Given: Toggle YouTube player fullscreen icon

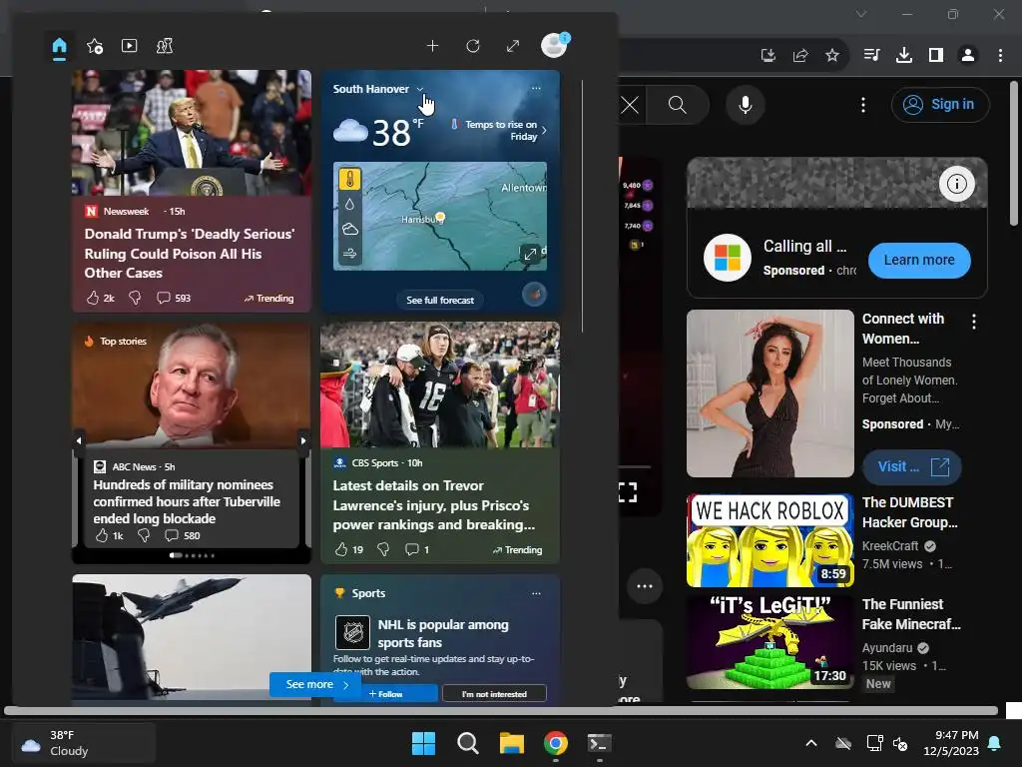Looking at the screenshot, I should point(627,492).
